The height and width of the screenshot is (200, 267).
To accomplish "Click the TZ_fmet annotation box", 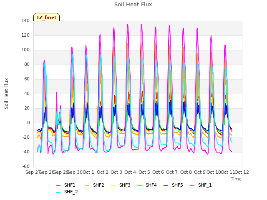I will (46, 17).
